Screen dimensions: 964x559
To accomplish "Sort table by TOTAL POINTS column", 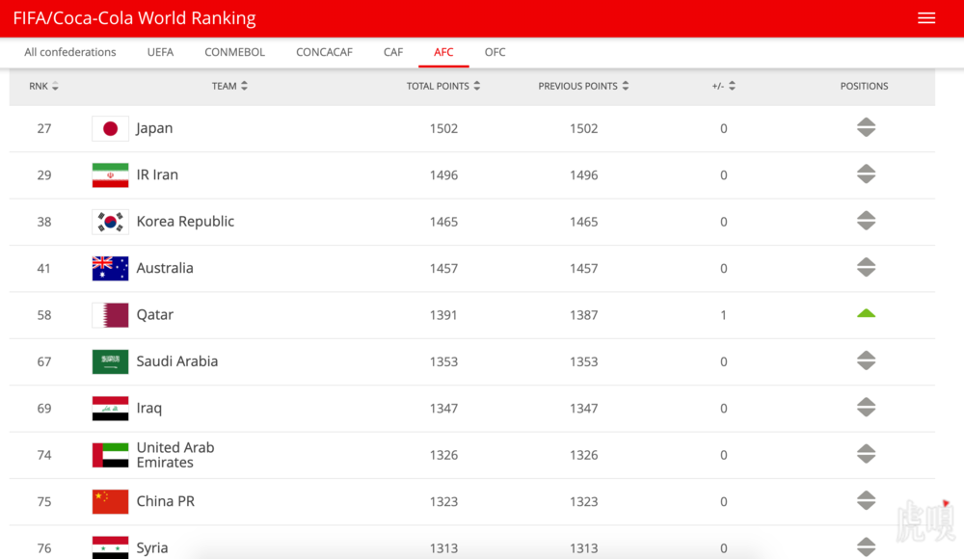I will [x=442, y=86].
